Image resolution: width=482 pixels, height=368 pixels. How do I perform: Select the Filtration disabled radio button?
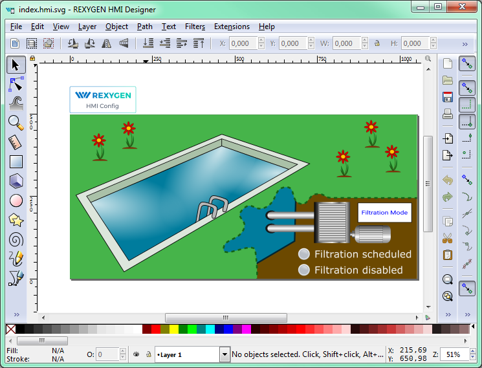click(304, 270)
